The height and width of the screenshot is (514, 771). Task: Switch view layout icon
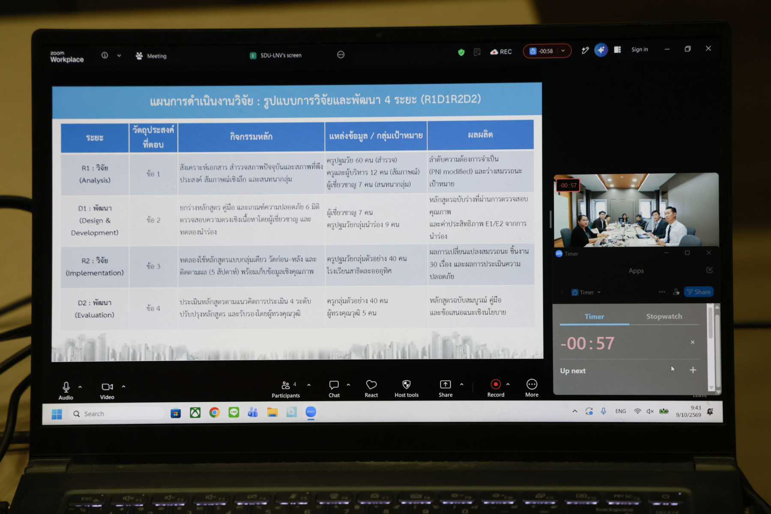tap(617, 50)
